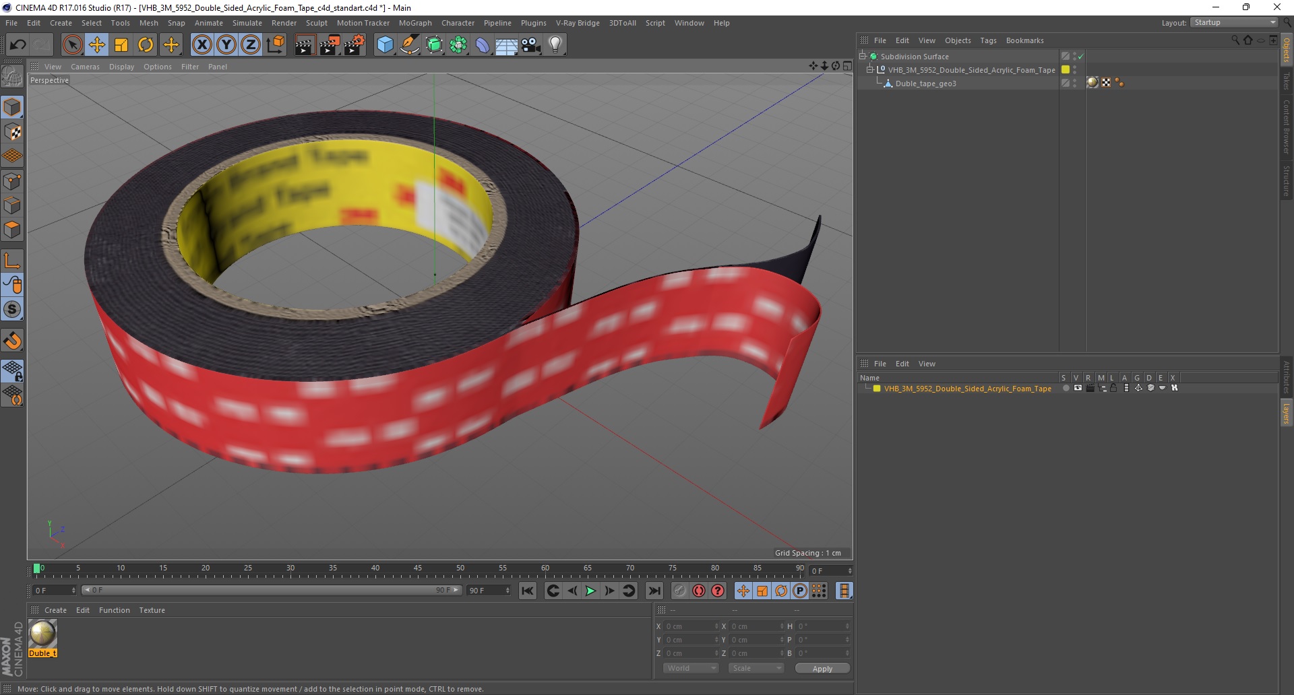1294x695 pixels.
Task: Open the Layout Startup dropdown
Action: 1234,22
